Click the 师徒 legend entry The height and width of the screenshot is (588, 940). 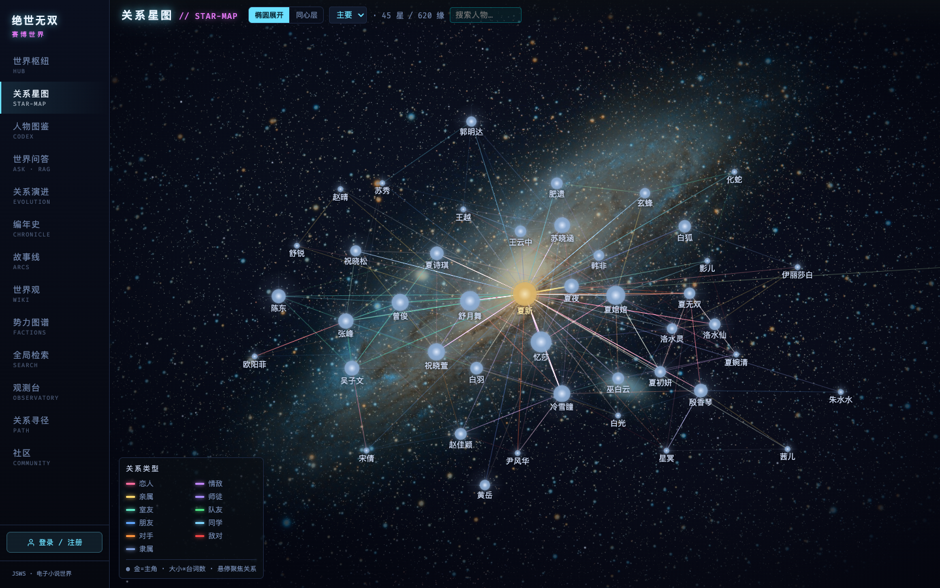209,497
